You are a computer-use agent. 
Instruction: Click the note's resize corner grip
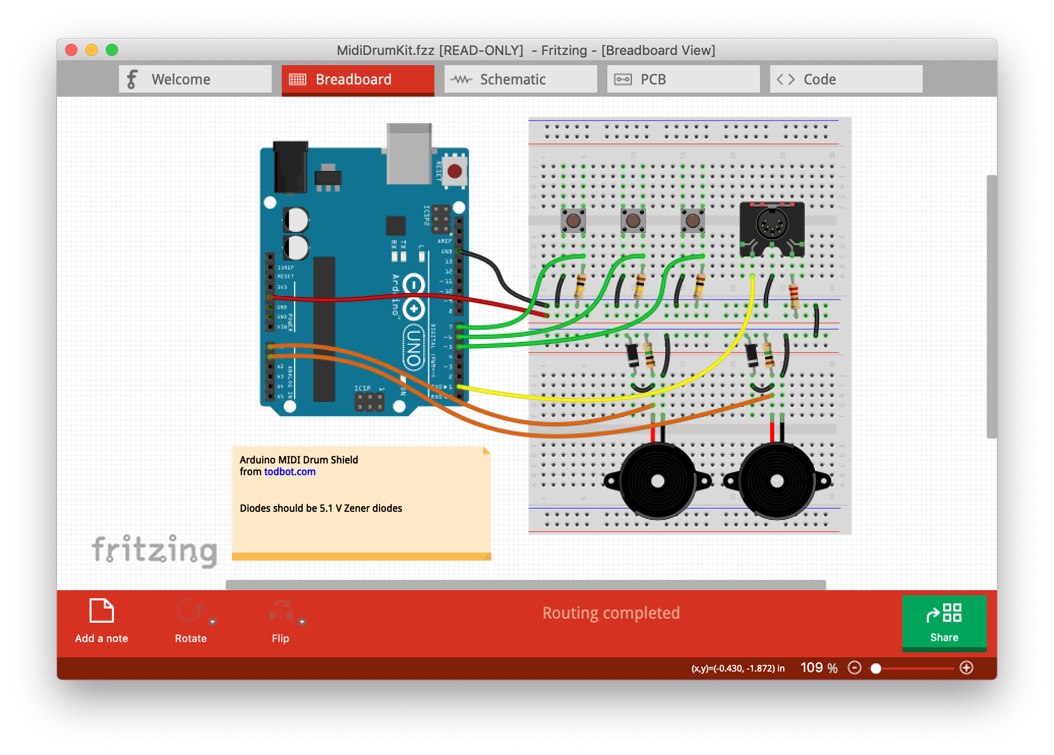point(487,557)
